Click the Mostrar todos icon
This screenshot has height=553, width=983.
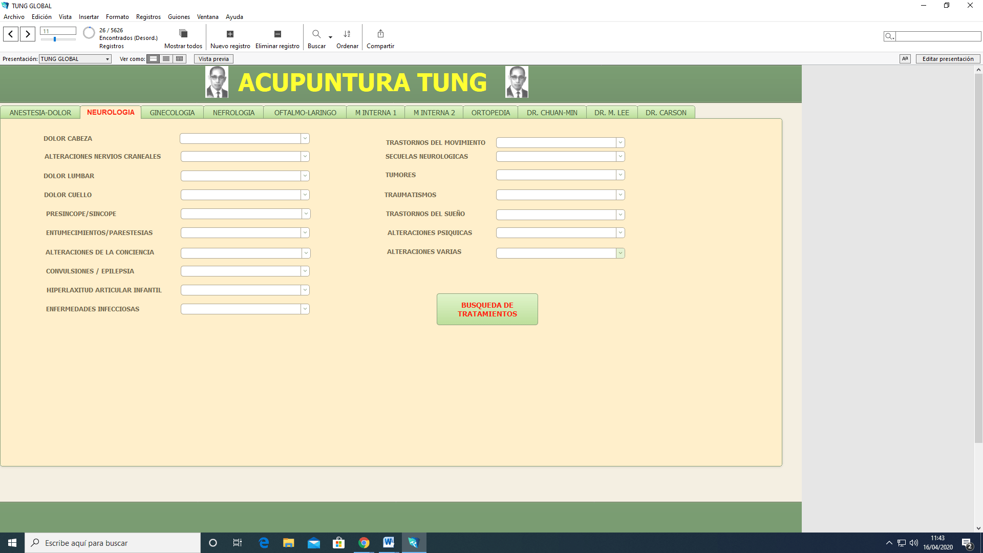(x=183, y=34)
